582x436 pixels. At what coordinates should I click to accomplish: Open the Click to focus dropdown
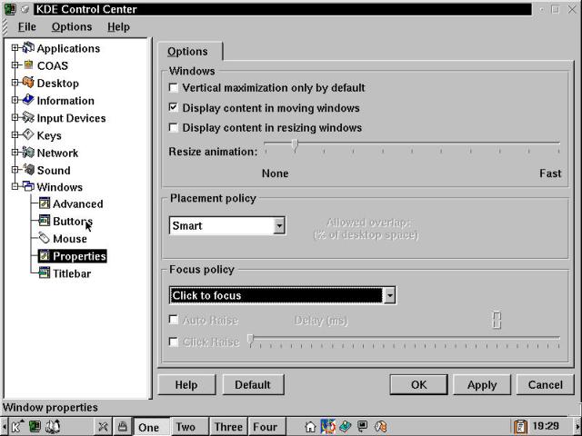coord(389,295)
